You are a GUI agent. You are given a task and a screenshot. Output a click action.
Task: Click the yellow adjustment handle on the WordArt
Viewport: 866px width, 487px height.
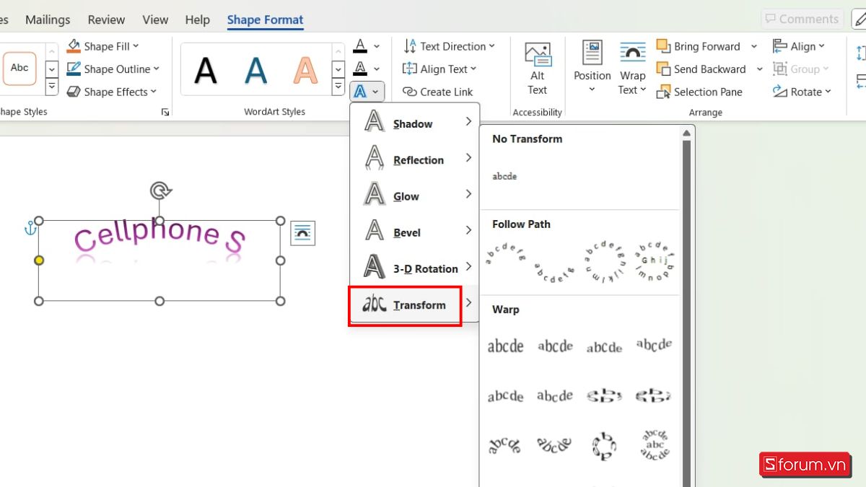click(x=39, y=260)
